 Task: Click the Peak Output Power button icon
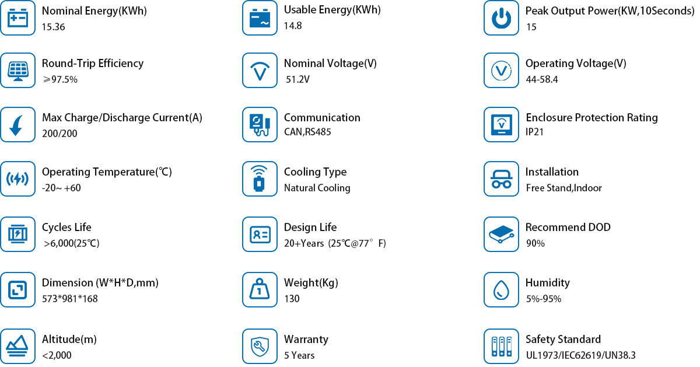(x=501, y=18)
